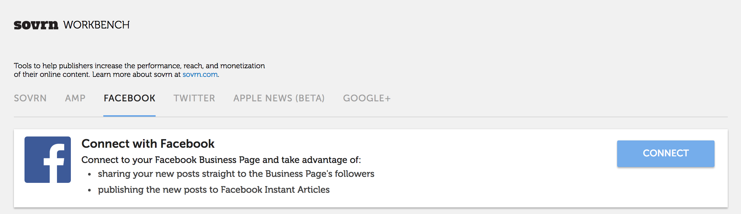
Task: Click the blue Facebook logo icon
Action: click(48, 160)
